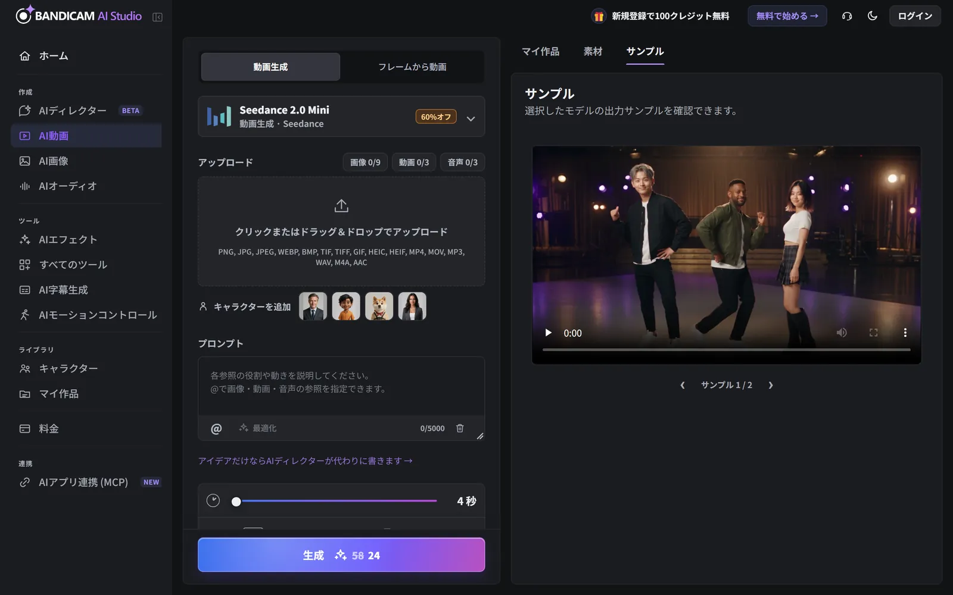Click the upload arrow icon in drop zone

(x=341, y=206)
